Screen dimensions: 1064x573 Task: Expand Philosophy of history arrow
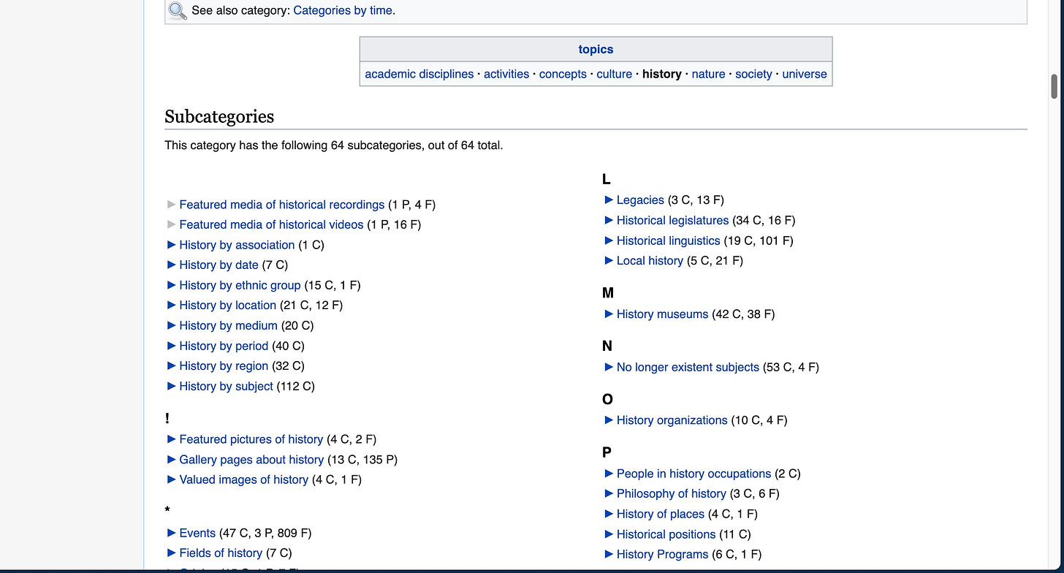609,493
